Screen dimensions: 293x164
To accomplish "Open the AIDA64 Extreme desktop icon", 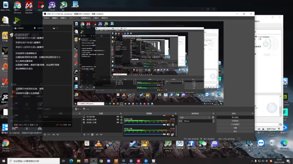I will click(29, 7).
